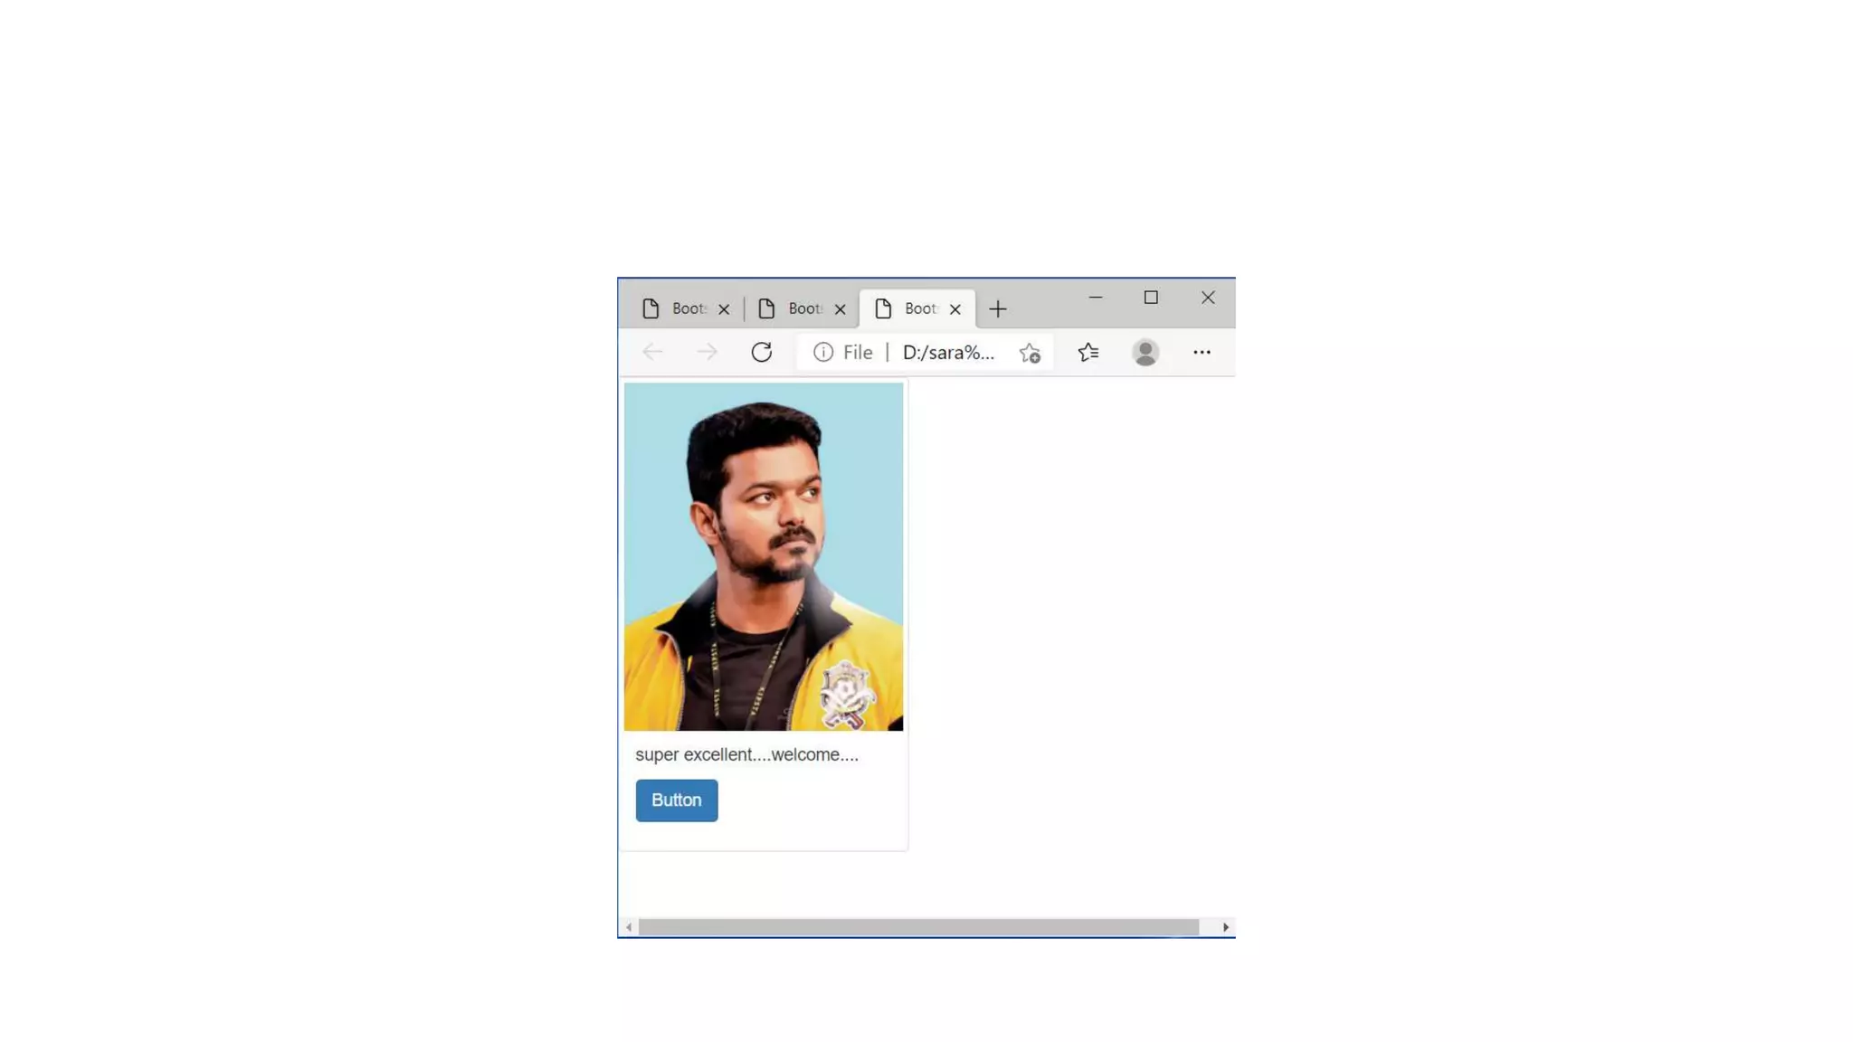Open the user profile icon
Image resolution: width=1853 pixels, height=1042 pixels.
click(x=1145, y=352)
